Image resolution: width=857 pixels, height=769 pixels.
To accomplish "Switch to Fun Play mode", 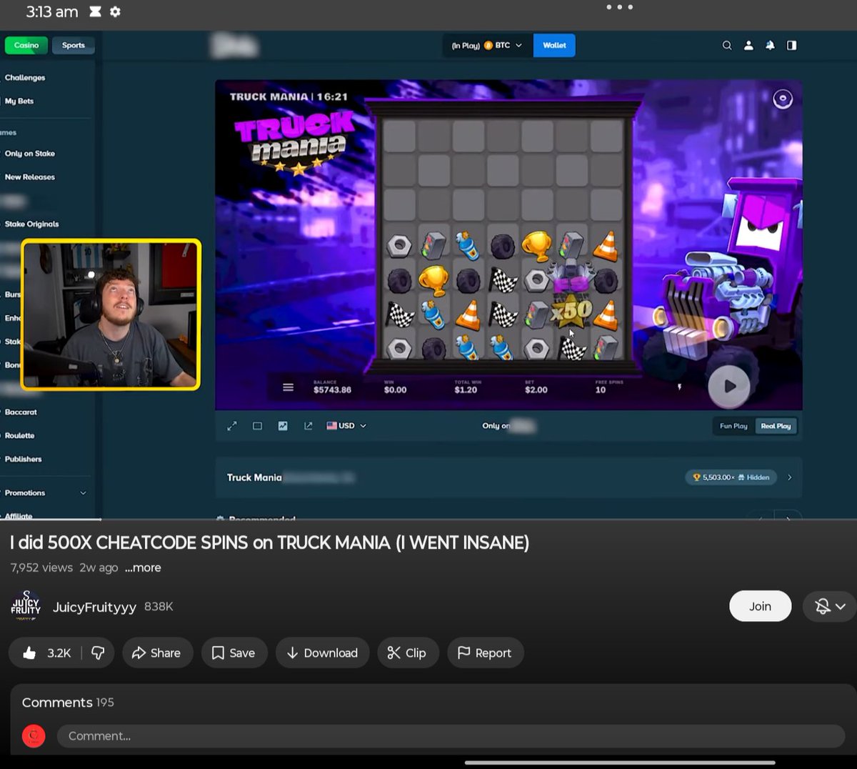I will (x=733, y=426).
